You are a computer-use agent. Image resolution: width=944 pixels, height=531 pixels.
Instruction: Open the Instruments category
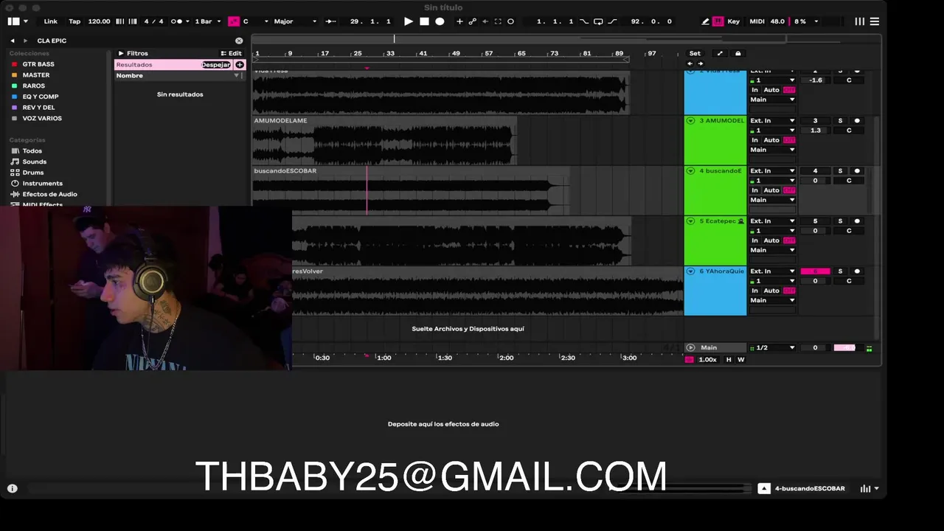(42, 183)
